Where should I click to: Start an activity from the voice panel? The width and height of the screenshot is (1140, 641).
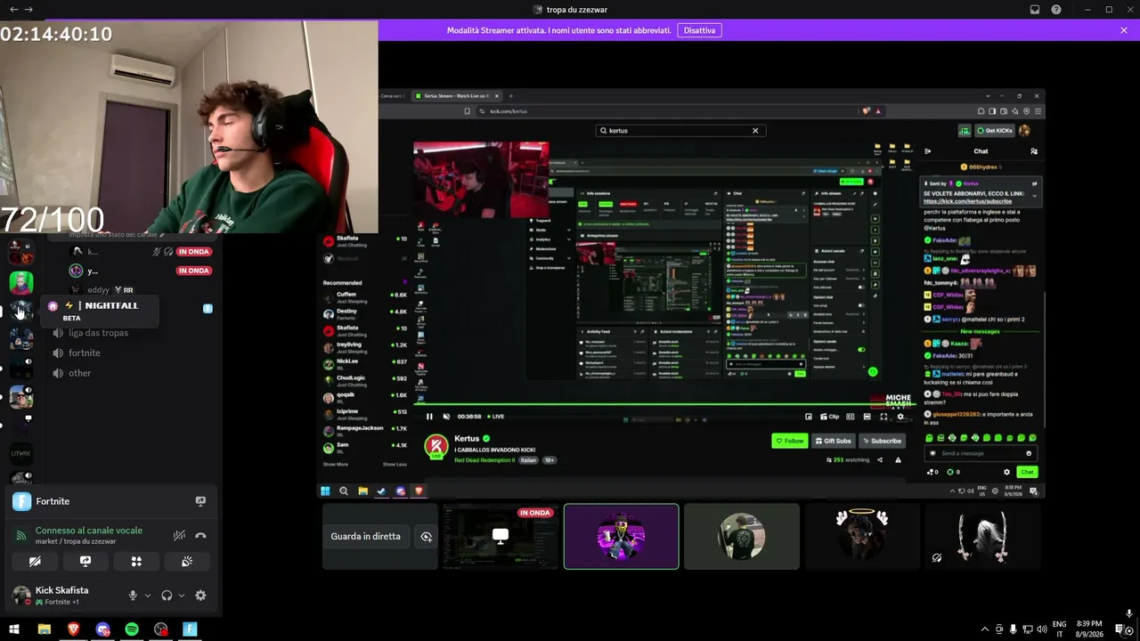[136, 562]
